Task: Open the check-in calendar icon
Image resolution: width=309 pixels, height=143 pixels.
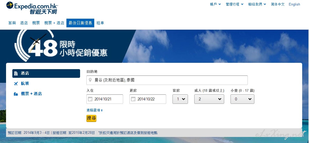Action: point(90,99)
